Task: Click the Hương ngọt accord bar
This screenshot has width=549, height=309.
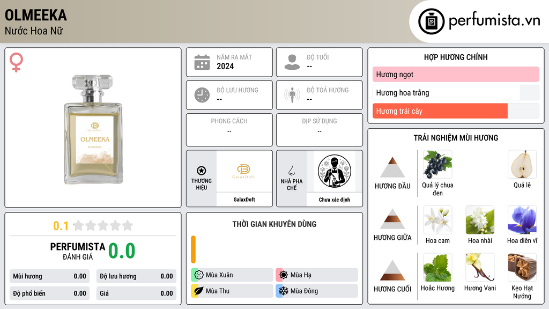Action: 456,74
